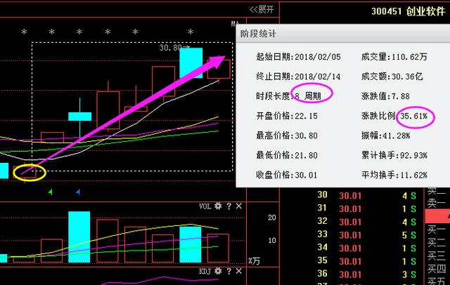This screenshot has width=450, height=285.
Task: Select 最高价格:30.80 entry
Action: tap(287, 135)
